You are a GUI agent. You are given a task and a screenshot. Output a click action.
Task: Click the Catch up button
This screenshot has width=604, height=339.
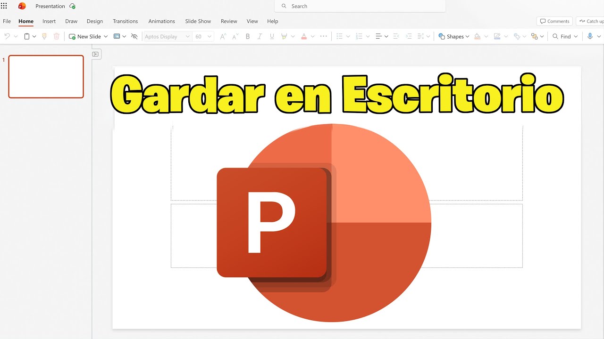point(590,21)
